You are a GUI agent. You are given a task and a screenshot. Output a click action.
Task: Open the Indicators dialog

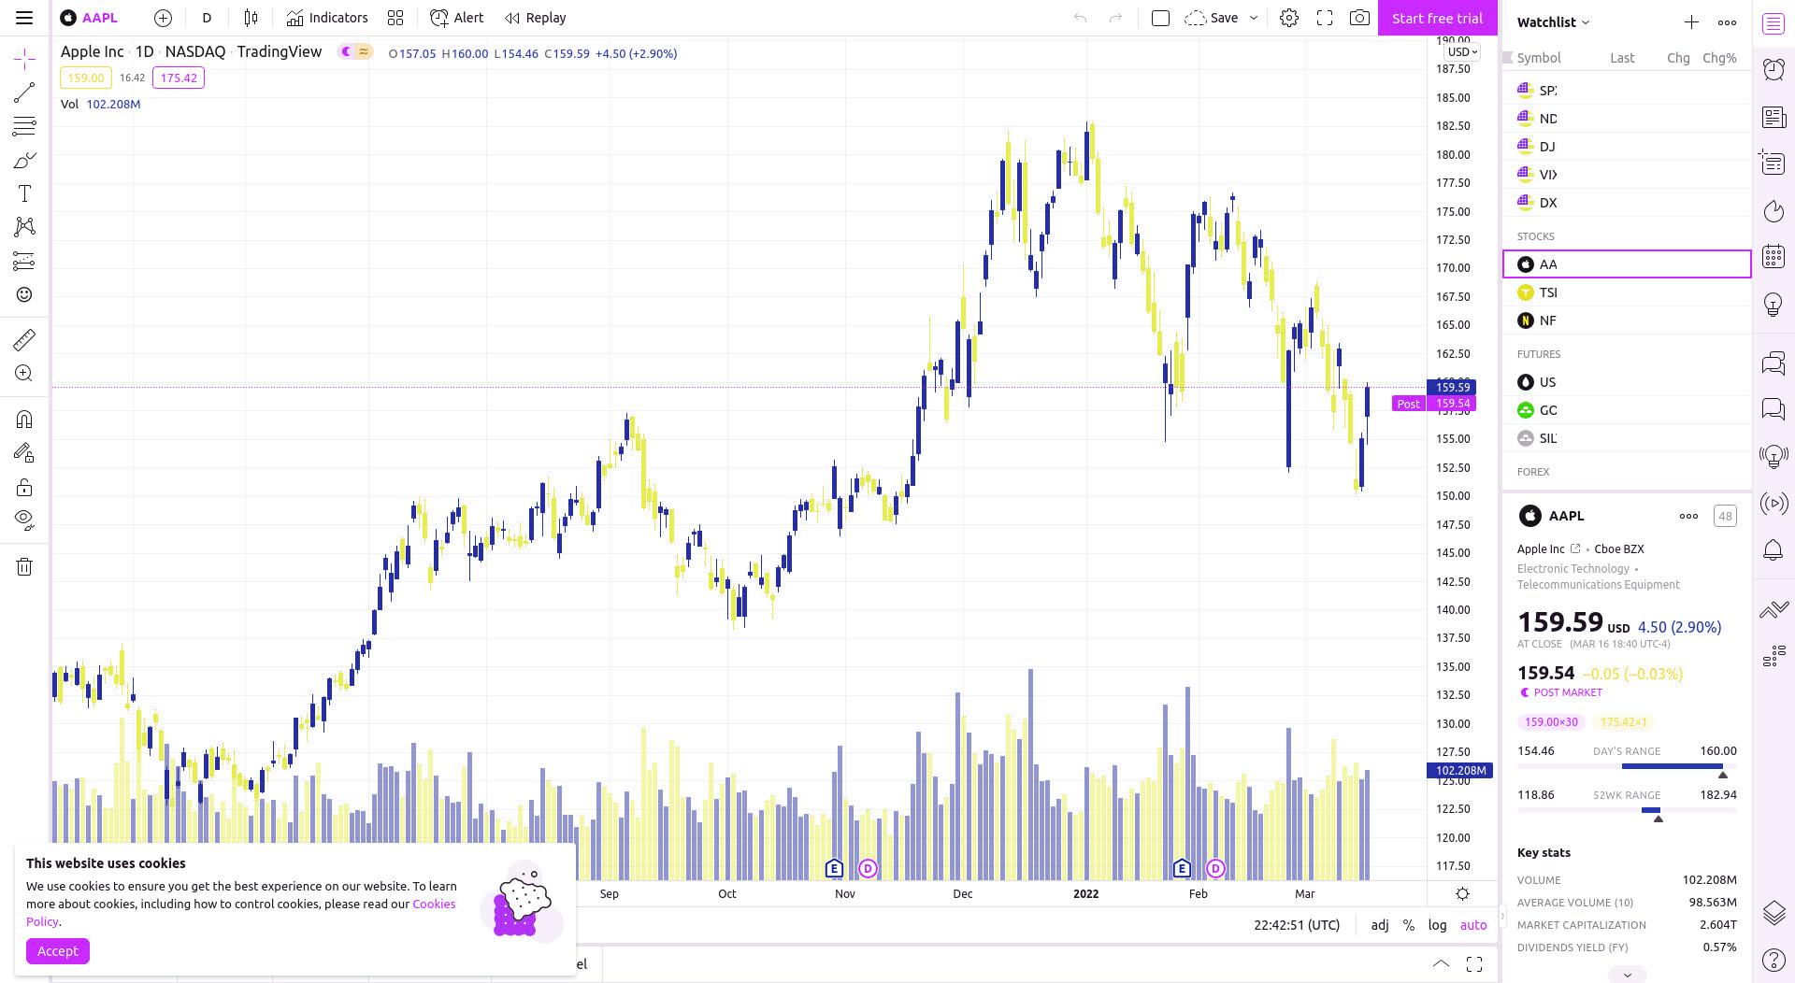coord(327,18)
